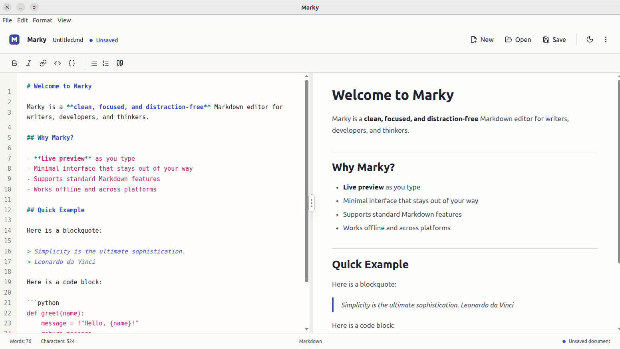
Task: Create a bulleted list
Action: pyautogui.click(x=94, y=63)
